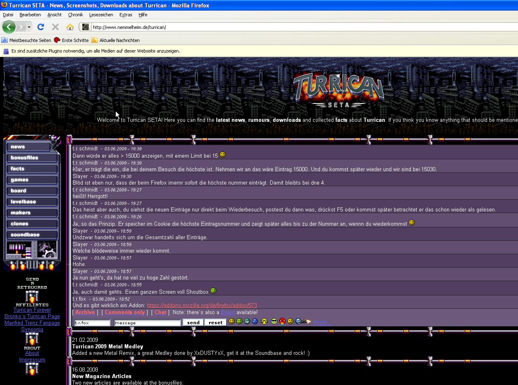The height and width of the screenshot is (385, 518).
Task: Open the levelbase section
Action: click(x=31, y=202)
